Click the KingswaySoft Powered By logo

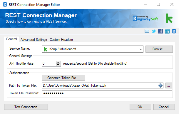tap(145, 19)
